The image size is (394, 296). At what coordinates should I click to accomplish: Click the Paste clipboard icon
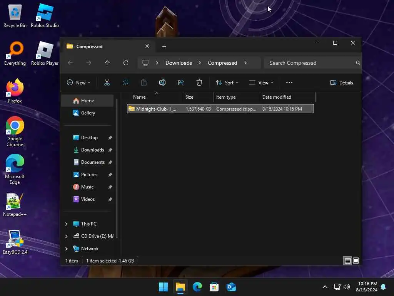pos(144,82)
